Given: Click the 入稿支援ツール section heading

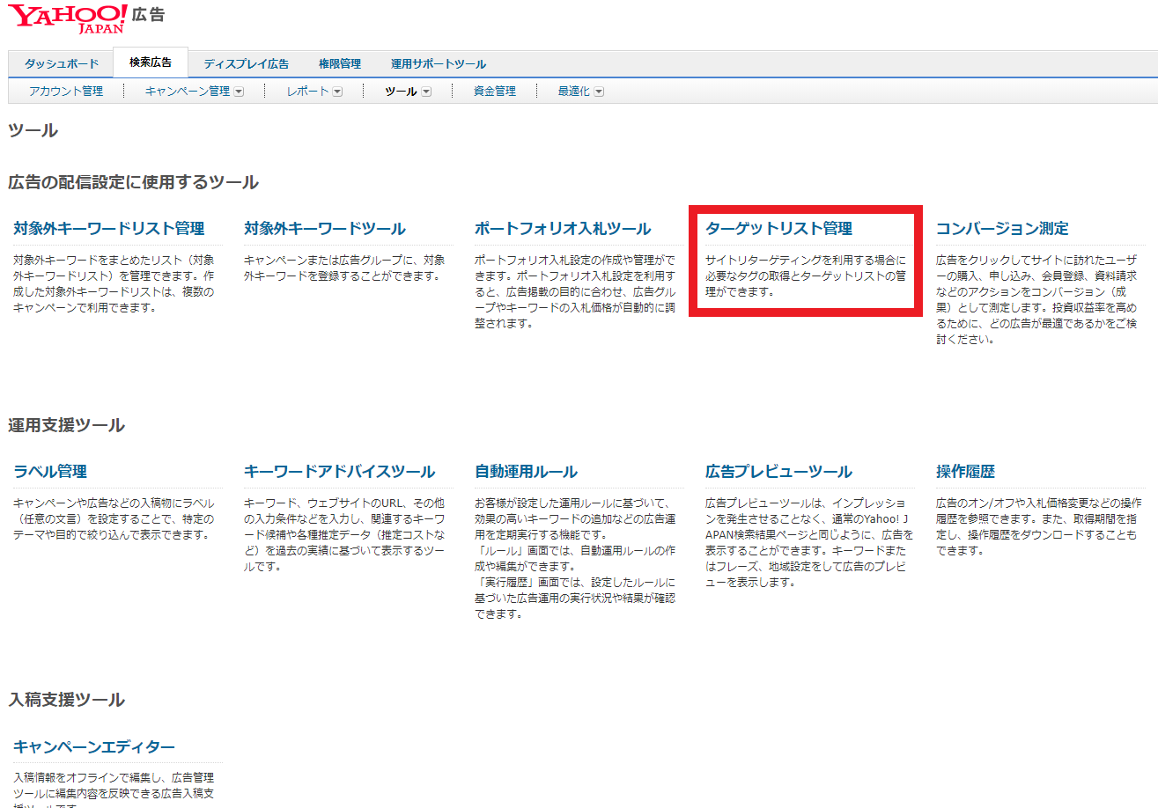Looking at the screenshot, I should coord(66,700).
